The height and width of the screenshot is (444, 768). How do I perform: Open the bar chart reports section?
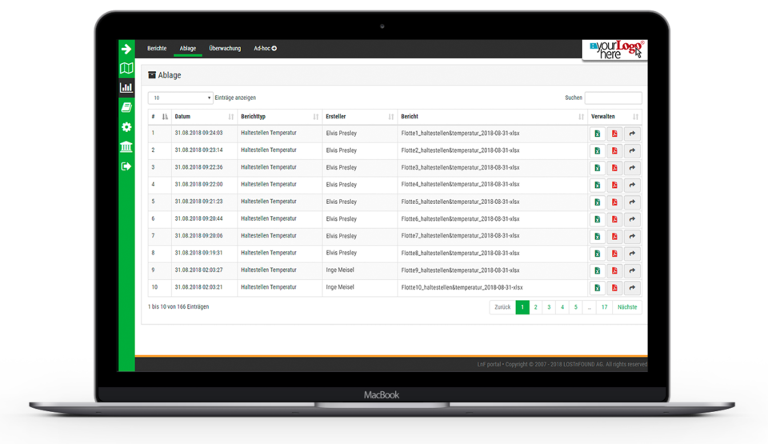pos(126,88)
